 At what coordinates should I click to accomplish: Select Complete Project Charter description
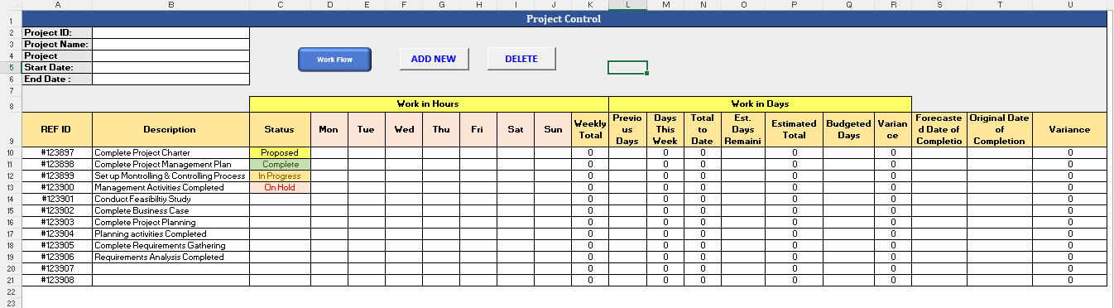coord(170,152)
